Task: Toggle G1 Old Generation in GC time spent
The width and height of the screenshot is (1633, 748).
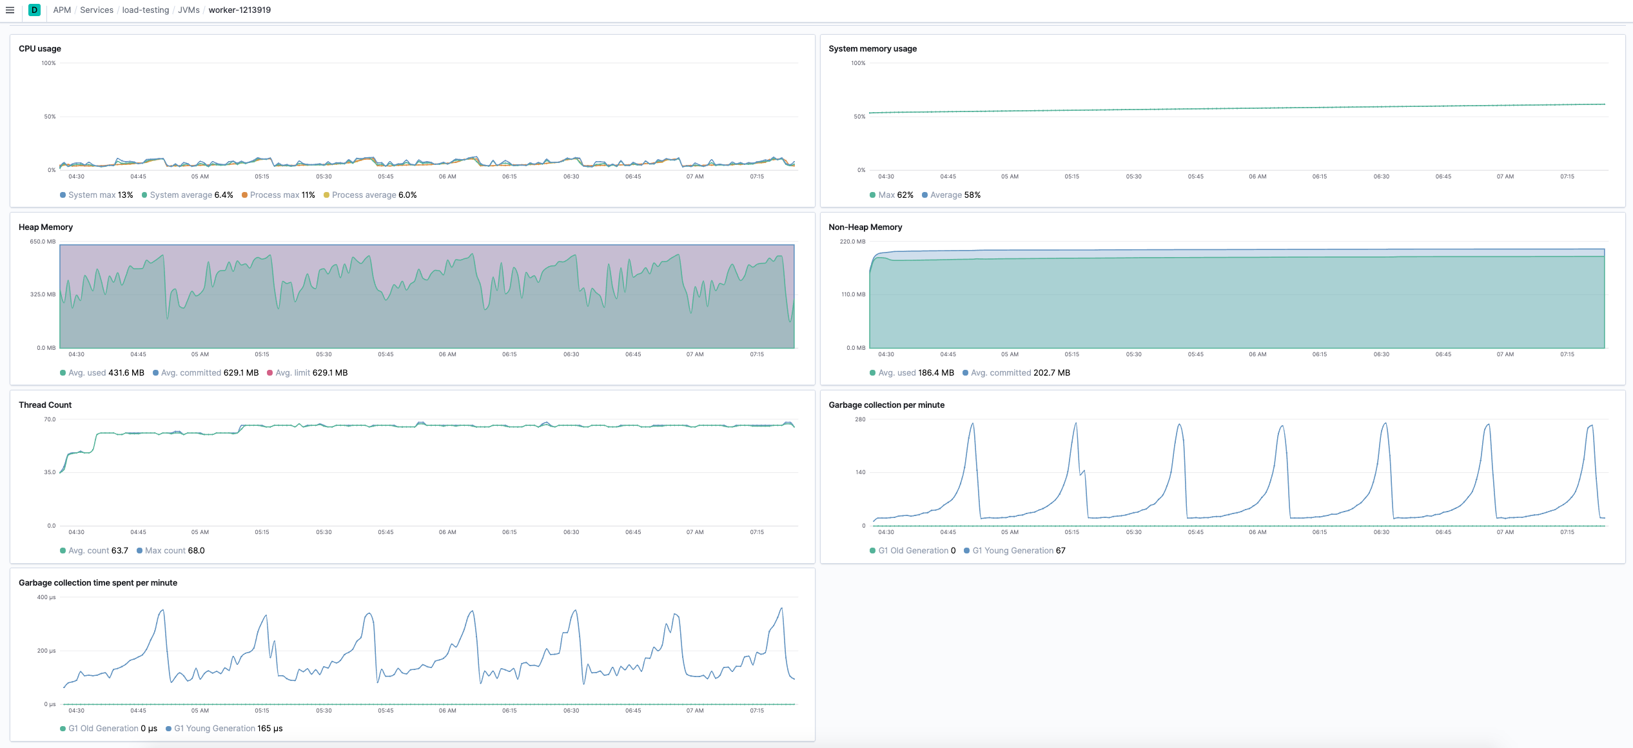Action: coord(103,729)
